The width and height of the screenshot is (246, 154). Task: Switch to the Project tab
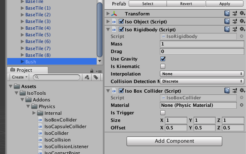27,70
